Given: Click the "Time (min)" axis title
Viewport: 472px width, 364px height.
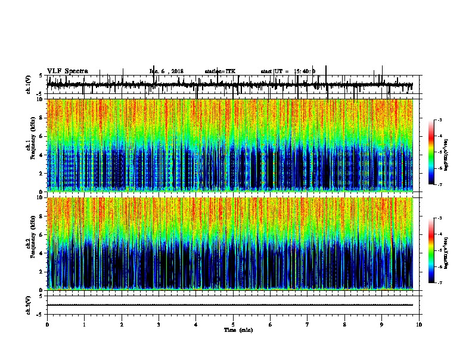Looking at the screenshot, I should point(238,330).
